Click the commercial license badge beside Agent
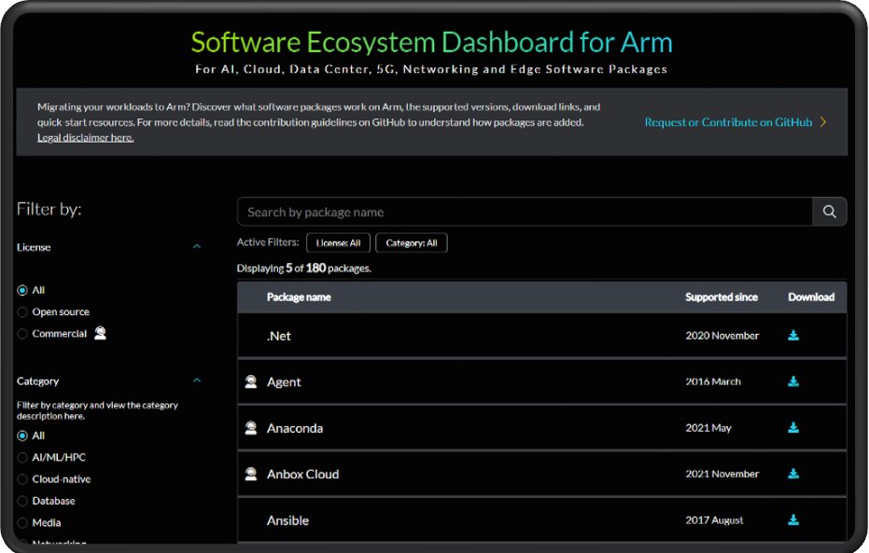 tap(250, 380)
